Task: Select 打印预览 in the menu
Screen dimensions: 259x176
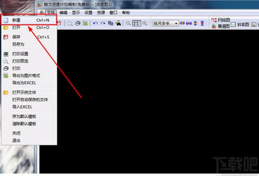Action: 29,61
